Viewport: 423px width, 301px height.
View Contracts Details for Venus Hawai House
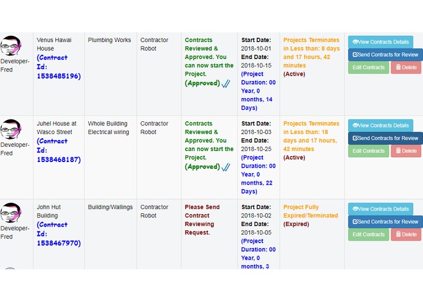point(380,42)
